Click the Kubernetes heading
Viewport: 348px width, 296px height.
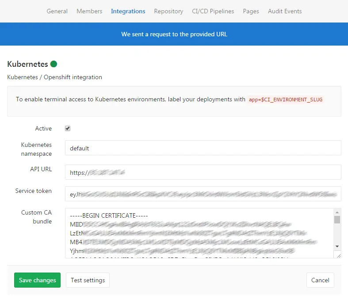[x=27, y=64]
